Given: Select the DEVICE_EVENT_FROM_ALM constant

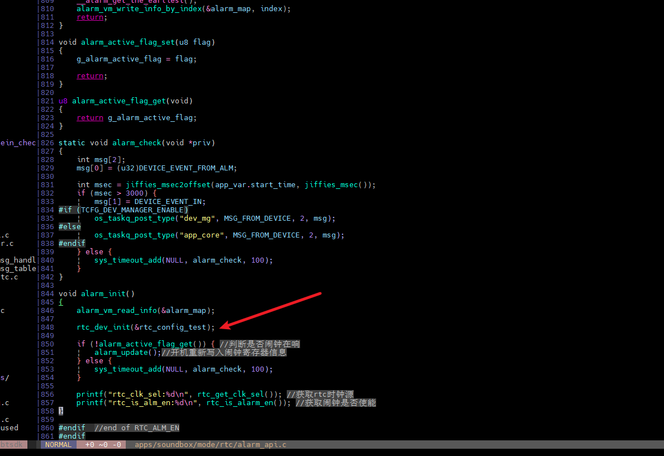Looking at the screenshot, I should tap(186, 168).
